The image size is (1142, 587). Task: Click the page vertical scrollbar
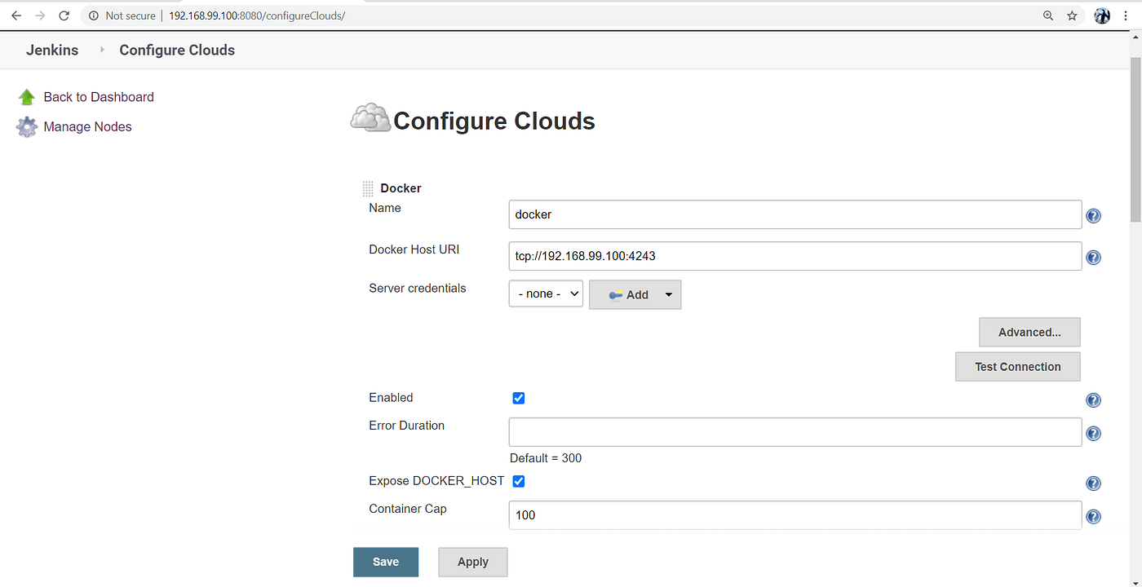pos(1135,139)
